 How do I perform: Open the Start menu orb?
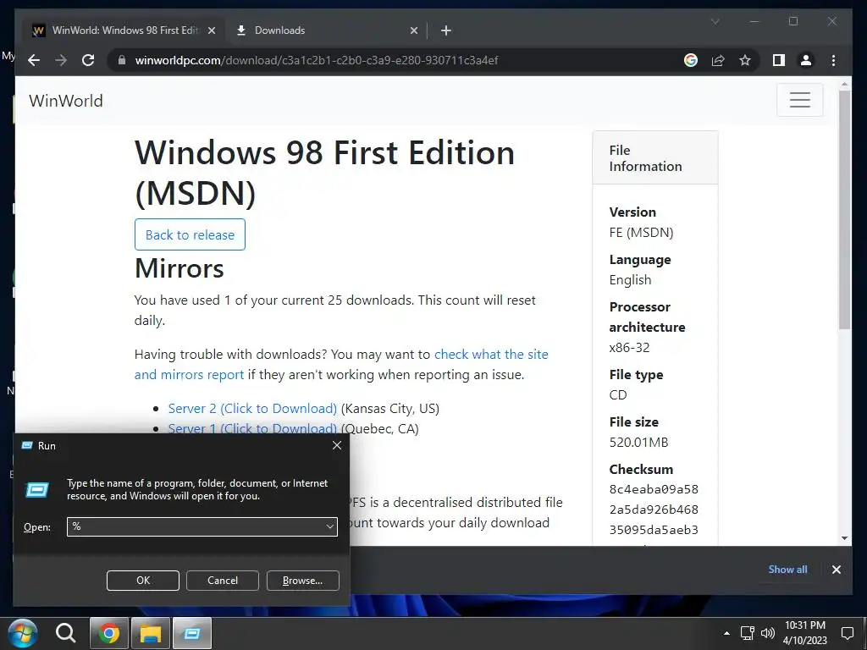coord(22,633)
